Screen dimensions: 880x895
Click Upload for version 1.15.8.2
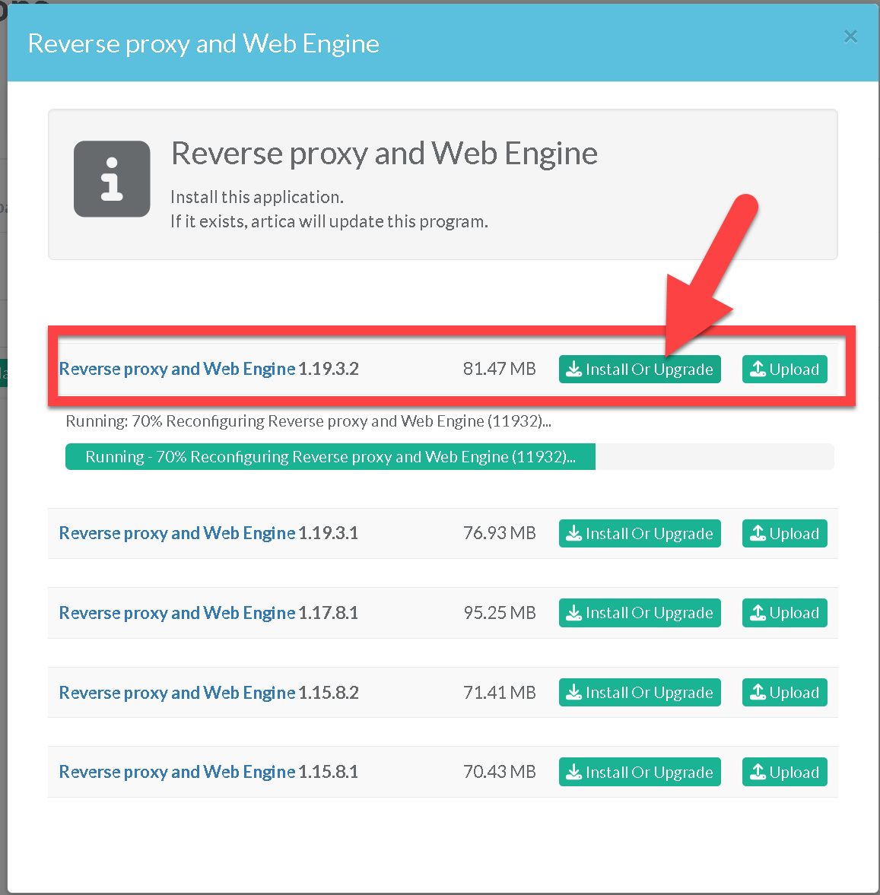coord(784,693)
